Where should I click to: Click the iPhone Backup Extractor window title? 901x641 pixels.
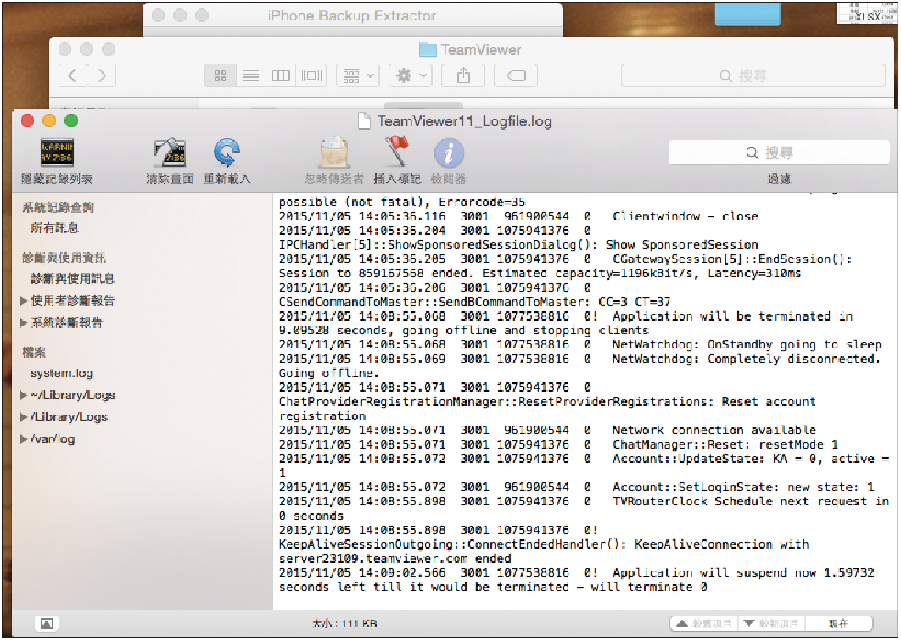352,15
